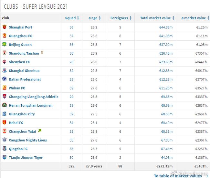
Task: Open the Wuhan FC club page
Action: click(17, 88)
